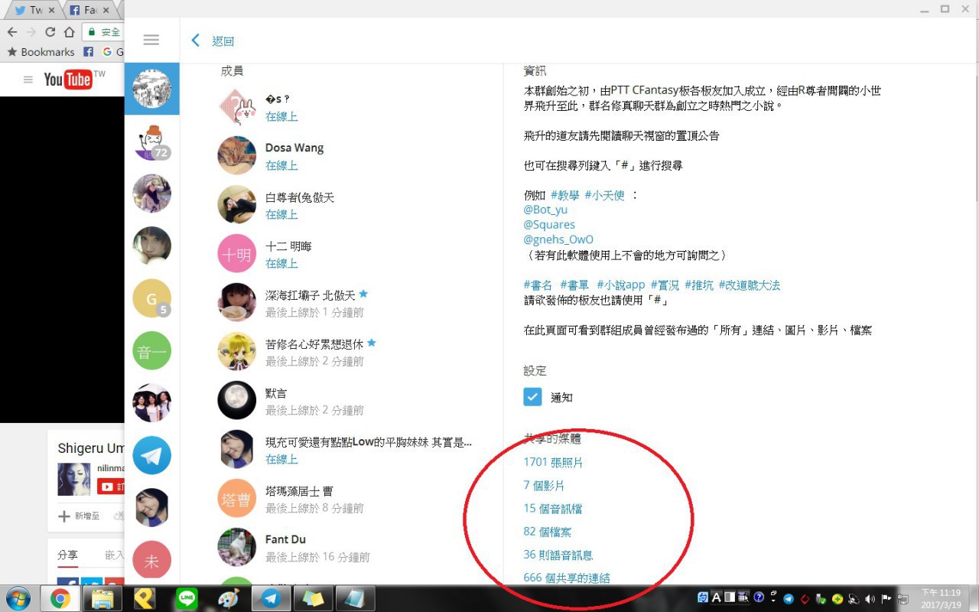This screenshot has height=612, width=979.
Task: Open the 1701 張照片 shared photos link
Action: [x=553, y=462]
